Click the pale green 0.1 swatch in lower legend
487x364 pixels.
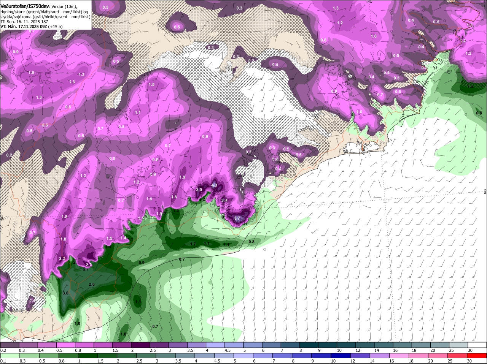9,355
